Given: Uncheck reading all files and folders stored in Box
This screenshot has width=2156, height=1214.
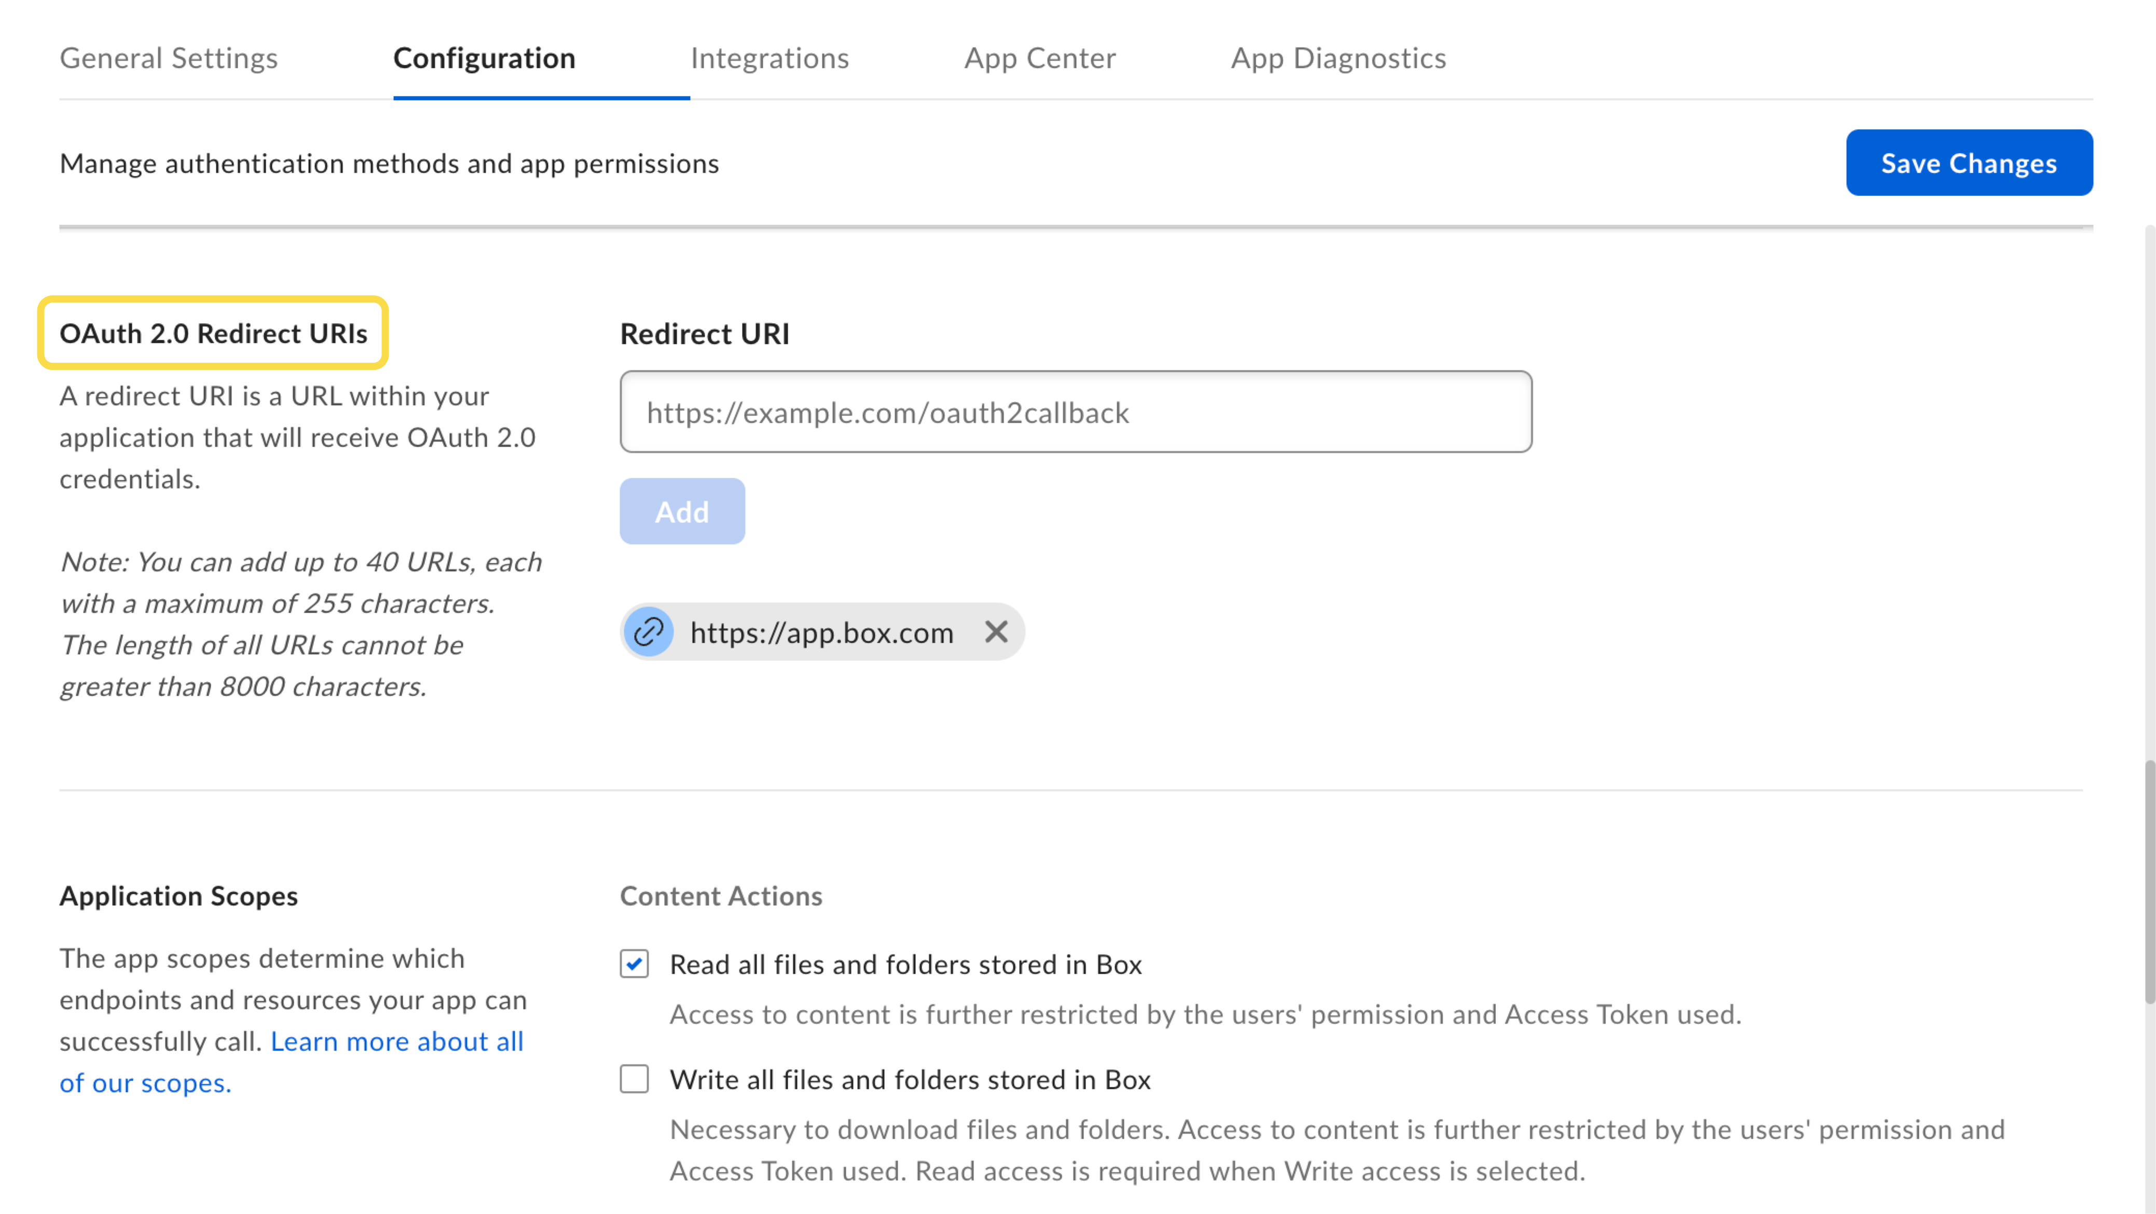Looking at the screenshot, I should pos(634,964).
